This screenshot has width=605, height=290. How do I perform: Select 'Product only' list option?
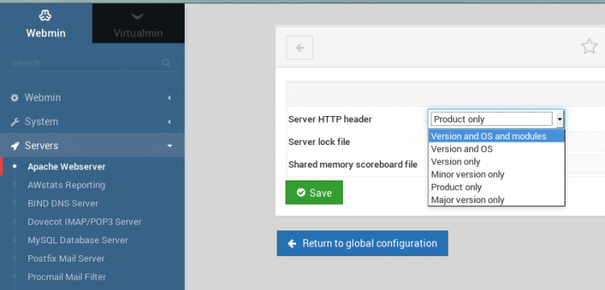click(496, 187)
